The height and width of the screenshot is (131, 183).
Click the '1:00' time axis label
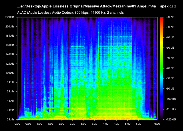(x=39, y=124)
